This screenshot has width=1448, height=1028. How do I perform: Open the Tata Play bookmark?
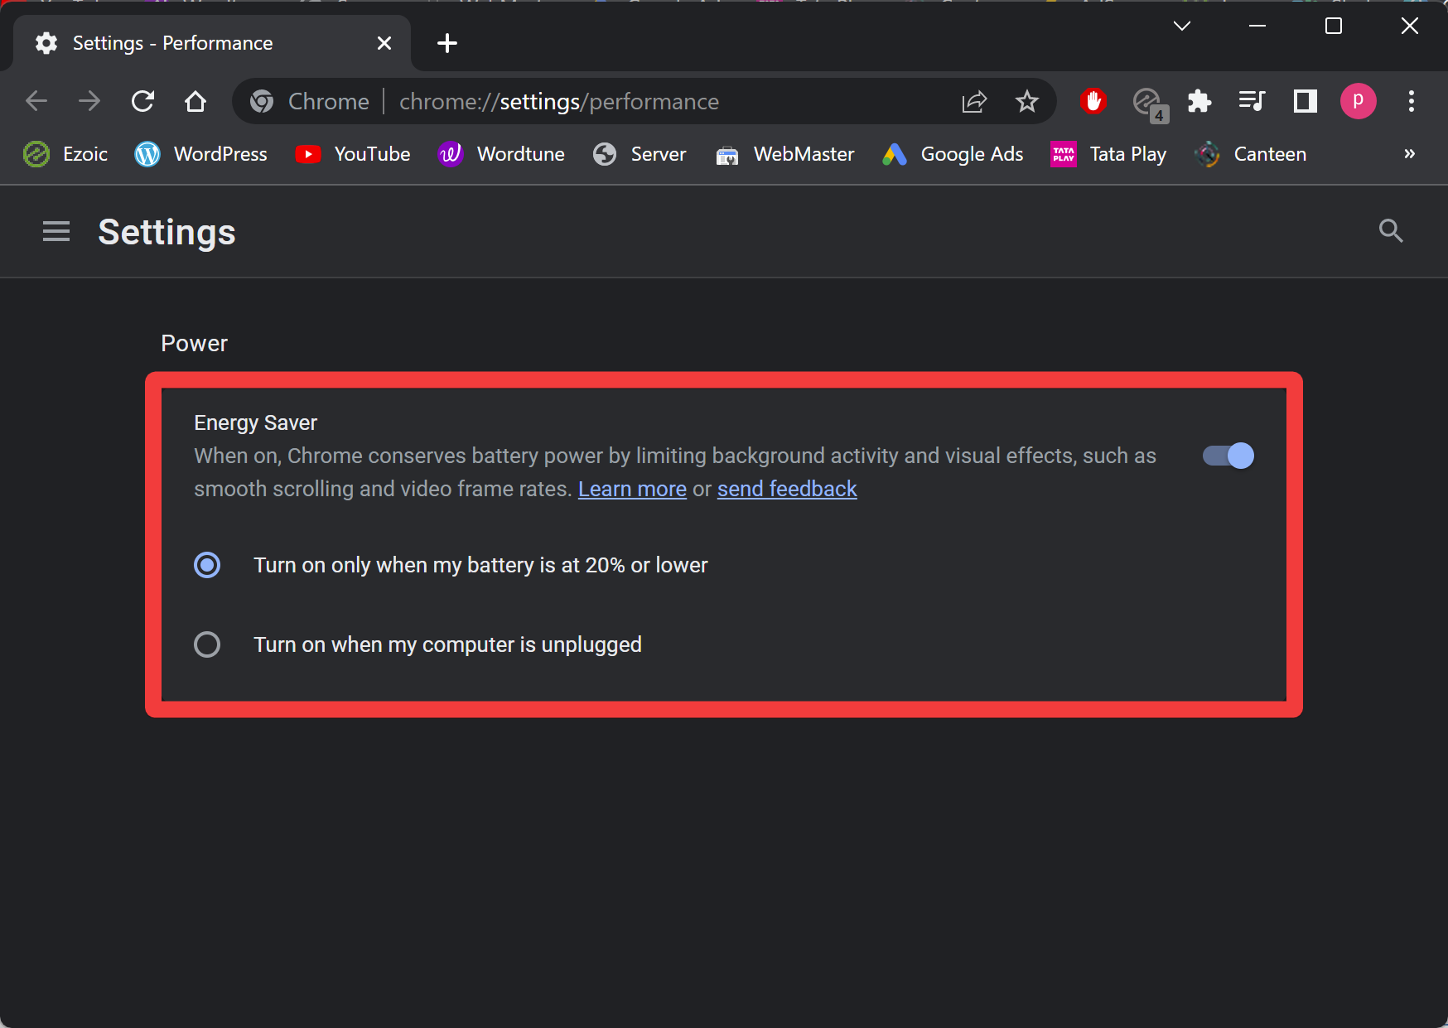pyautogui.click(x=1108, y=154)
